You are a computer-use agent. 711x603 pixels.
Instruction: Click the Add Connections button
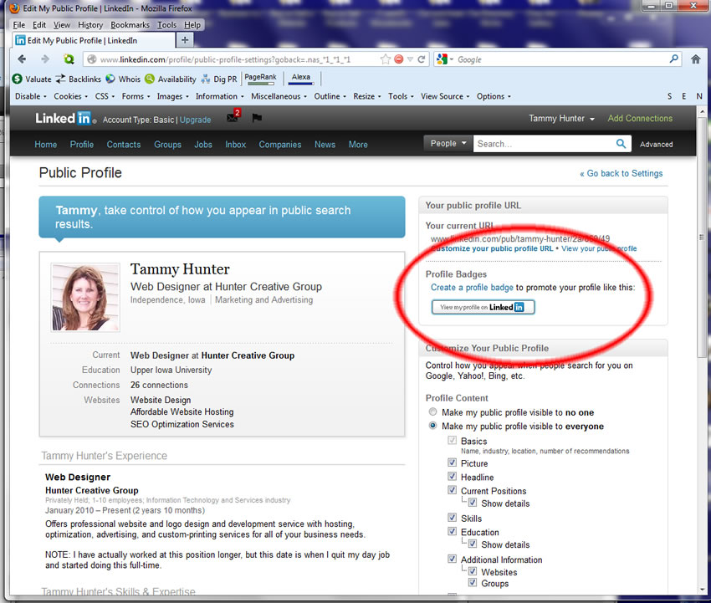pyautogui.click(x=640, y=118)
